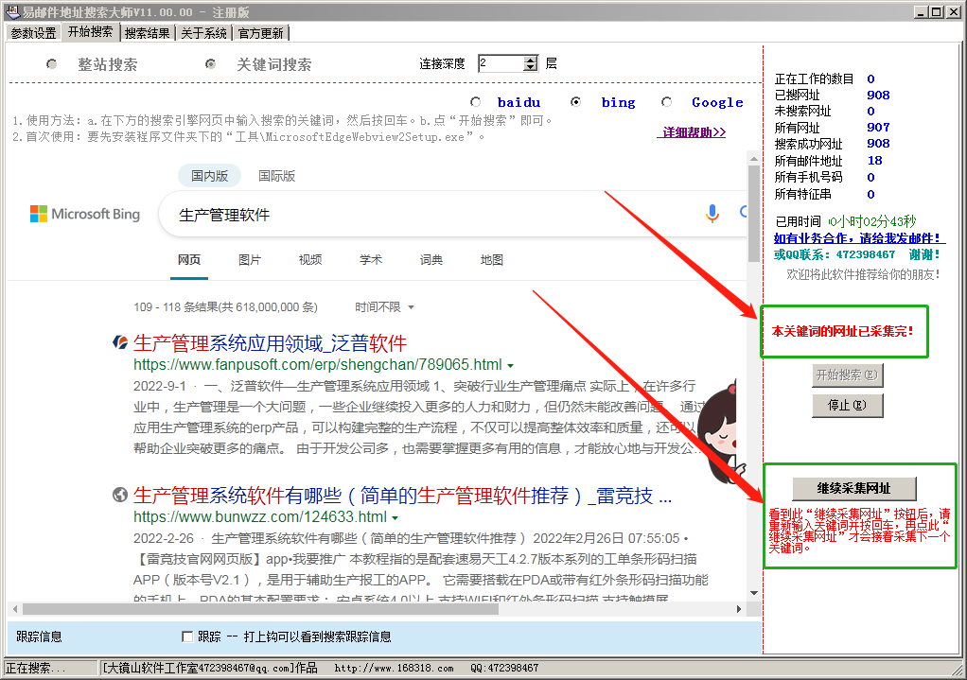Click the http://www.168318.com status bar text
This screenshot has width=967, height=680.
394,668
